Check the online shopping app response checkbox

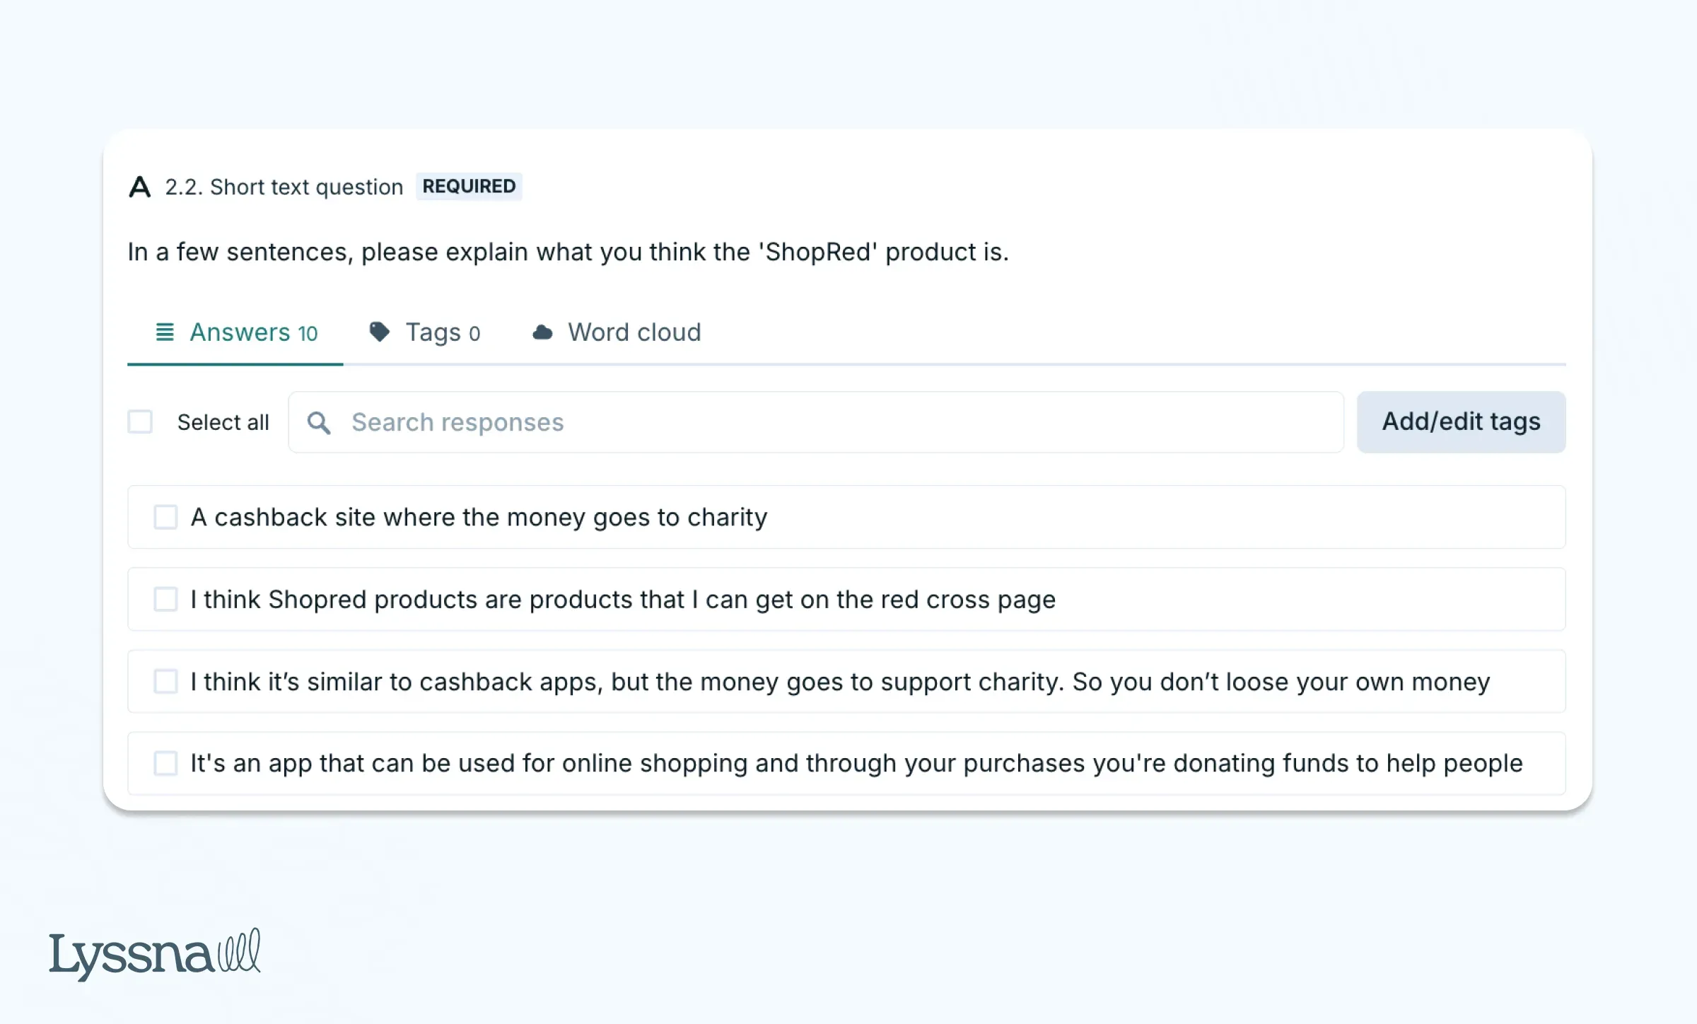(x=165, y=764)
